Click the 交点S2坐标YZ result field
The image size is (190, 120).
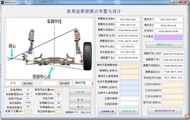point(173,91)
